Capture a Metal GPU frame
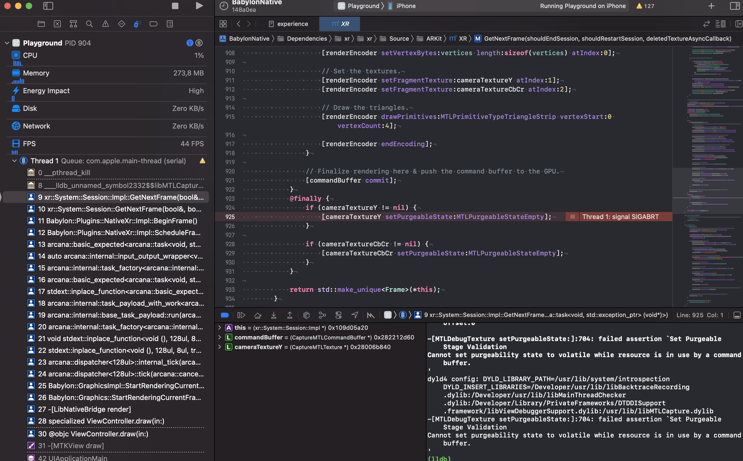Image resolution: width=743 pixels, height=461 pixels. tap(371, 315)
